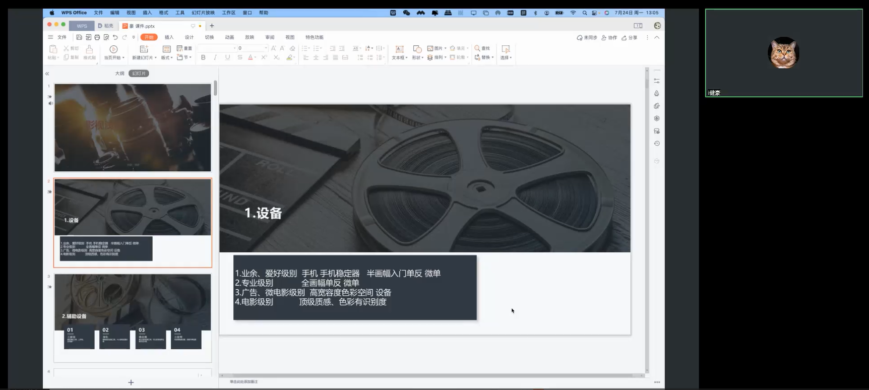Click the Shapes (形状) icon
869x390 pixels.
[417, 49]
